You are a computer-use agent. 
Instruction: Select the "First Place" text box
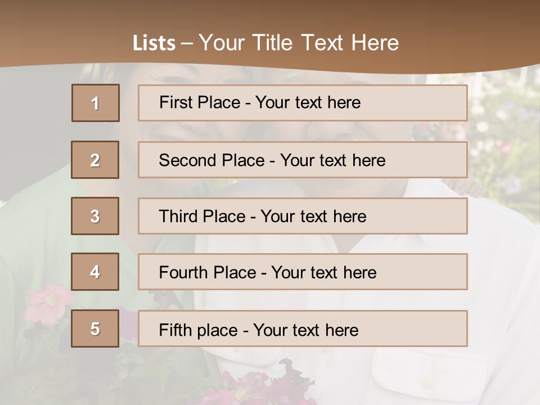click(x=303, y=103)
